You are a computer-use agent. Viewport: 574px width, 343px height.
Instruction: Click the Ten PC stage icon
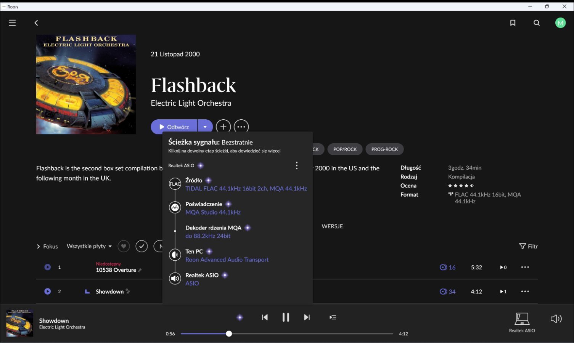[175, 255]
